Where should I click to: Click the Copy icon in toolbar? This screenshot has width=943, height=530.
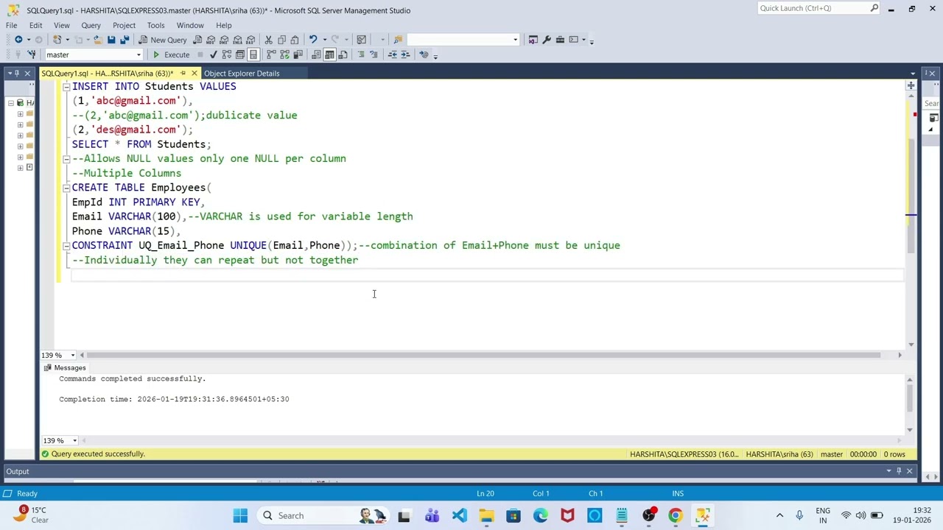click(281, 40)
